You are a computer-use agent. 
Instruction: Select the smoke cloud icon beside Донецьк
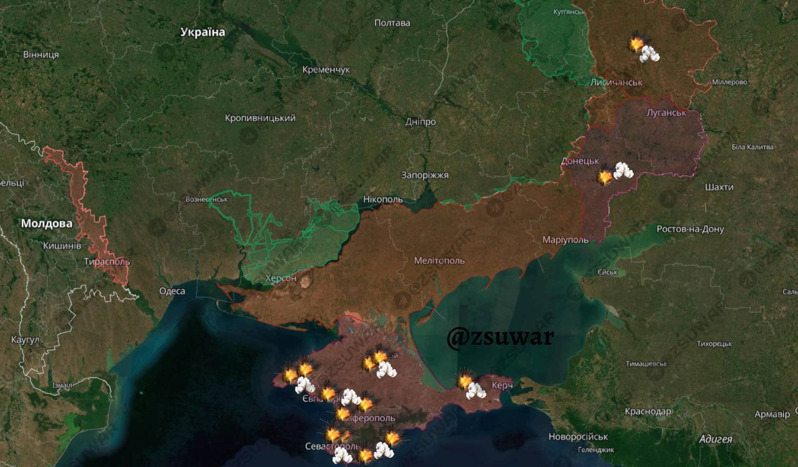(x=623, y=170)
